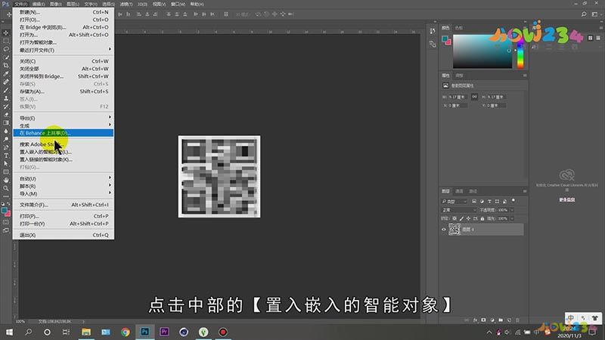605x340 pixels.
Task: Click the search icon in options bar
Action: [x=584, y=14]
